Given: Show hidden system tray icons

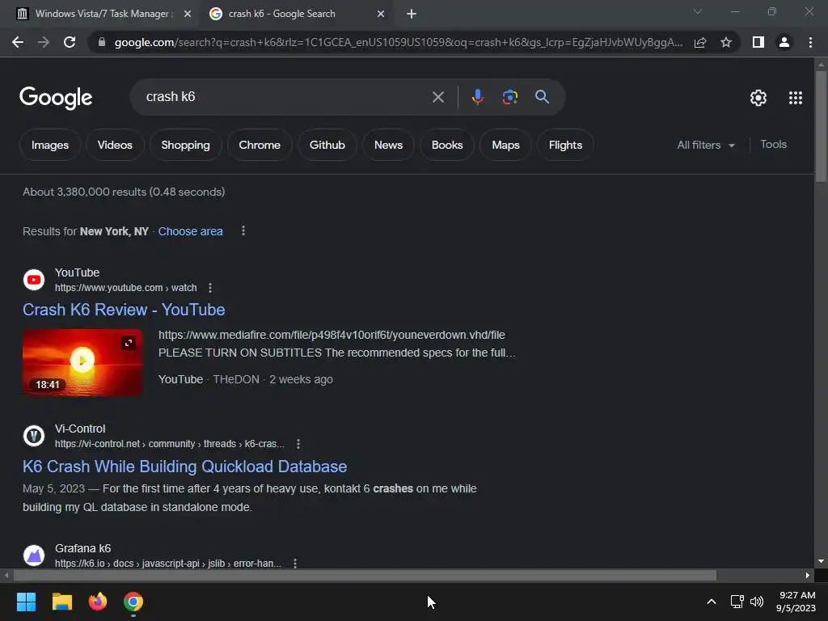Looking at the screenshot, I should click(712, 602).
